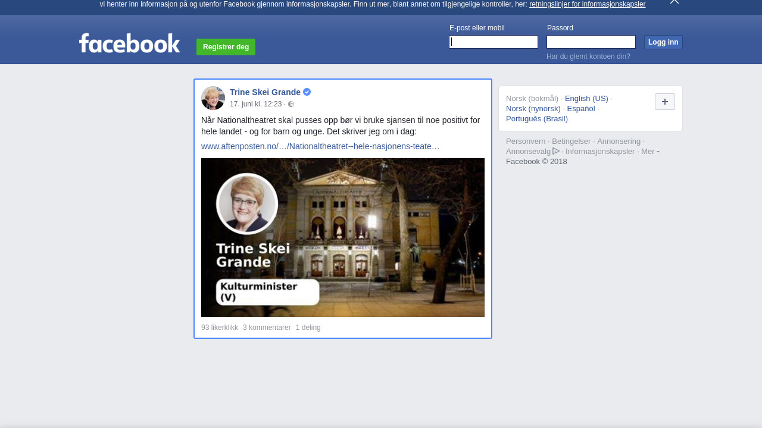Open the 'Har du glemt kontoen din?' link
Image resolution: width=762 pixels, height=428 pixels.
[588, 56]
